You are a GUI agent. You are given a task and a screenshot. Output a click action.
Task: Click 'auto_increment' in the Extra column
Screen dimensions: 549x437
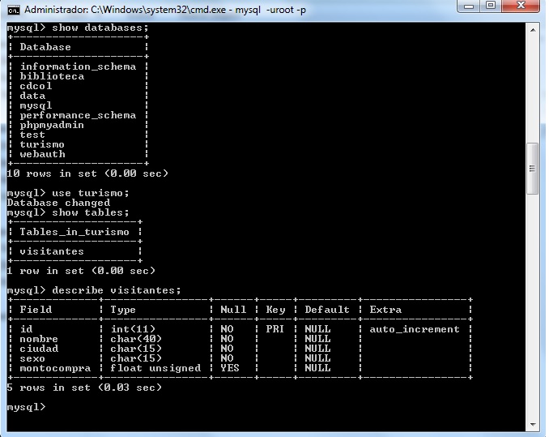[x=414, y=329]
